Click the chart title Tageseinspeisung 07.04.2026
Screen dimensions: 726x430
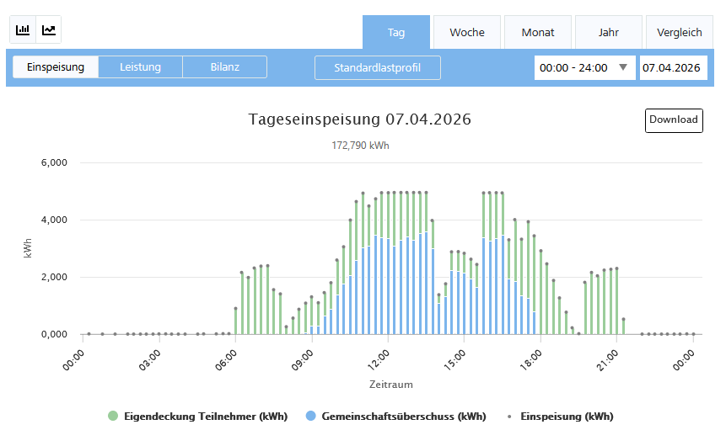(x=359, y=119)
